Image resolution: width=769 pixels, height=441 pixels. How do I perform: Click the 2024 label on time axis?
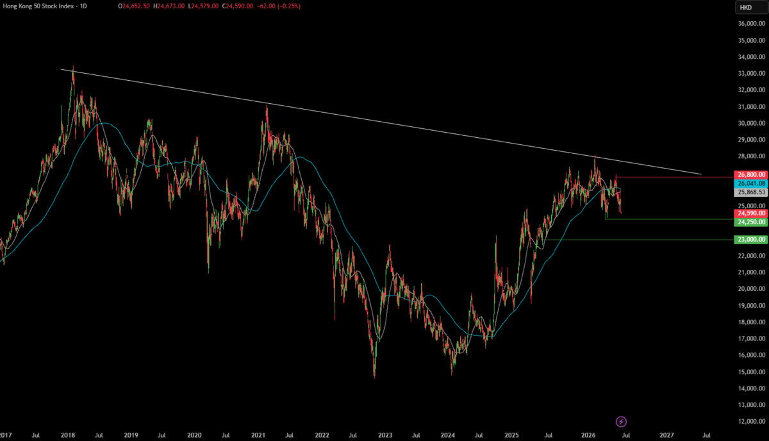[x=447, y=434]
